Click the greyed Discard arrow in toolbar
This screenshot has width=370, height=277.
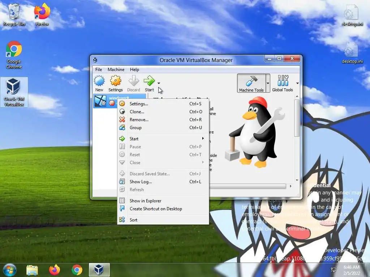(134, 81)
